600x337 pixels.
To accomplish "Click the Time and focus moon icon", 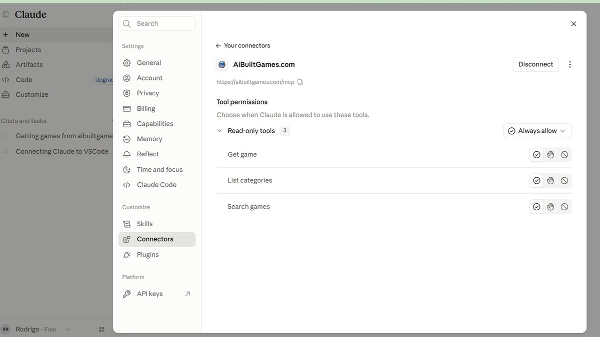I will (x=127, y=170).
